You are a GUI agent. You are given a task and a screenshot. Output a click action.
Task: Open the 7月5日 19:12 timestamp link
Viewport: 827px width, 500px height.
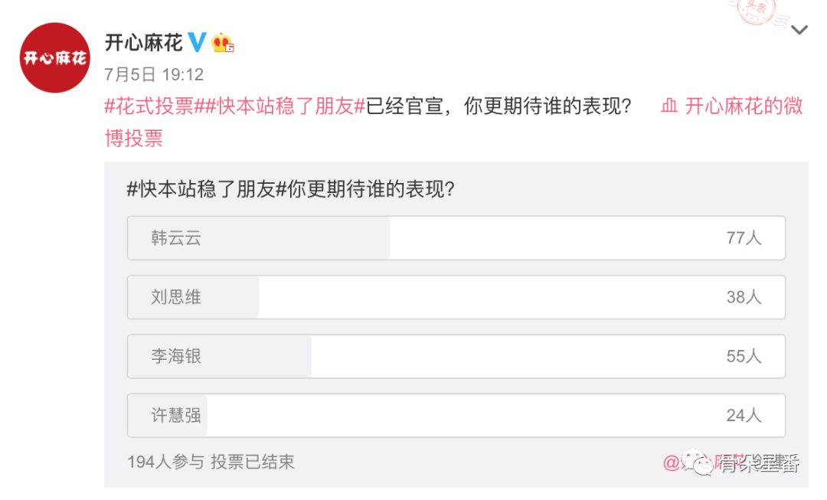[x=153, y=74]
